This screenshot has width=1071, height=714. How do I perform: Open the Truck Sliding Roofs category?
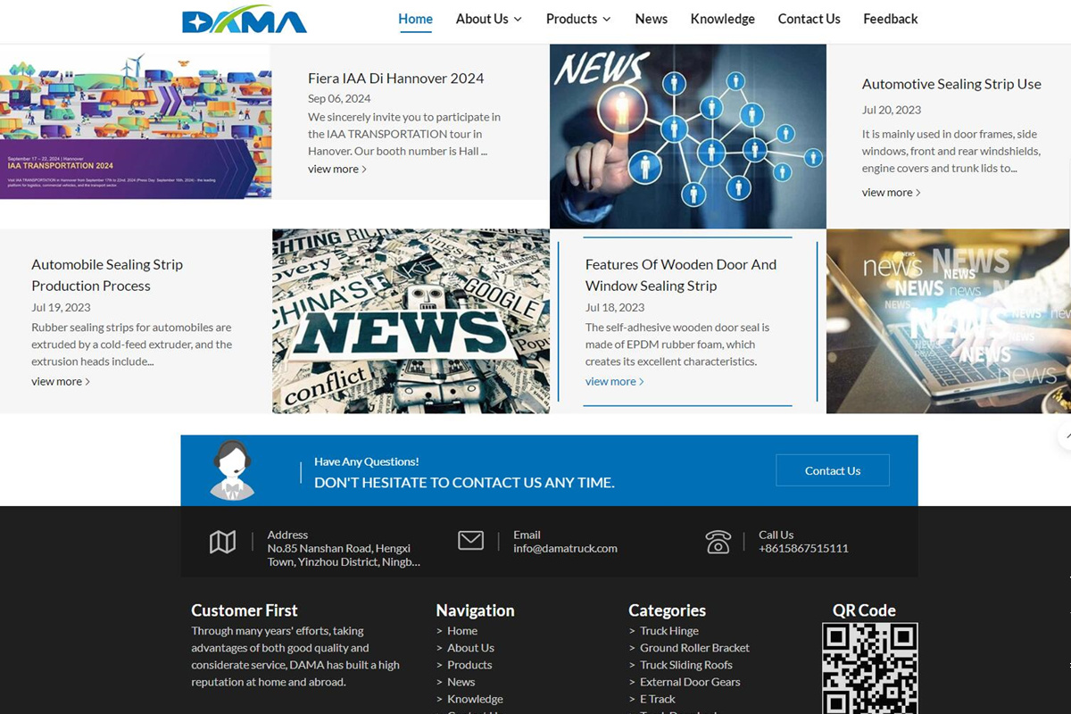(x=686, y=665)
